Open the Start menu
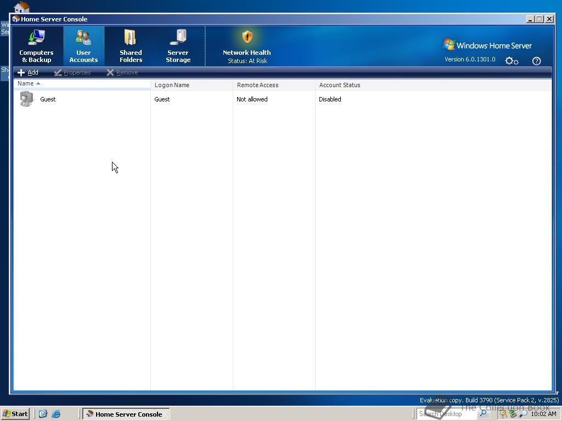Screen dimensions: 562x421 point(15,414)
